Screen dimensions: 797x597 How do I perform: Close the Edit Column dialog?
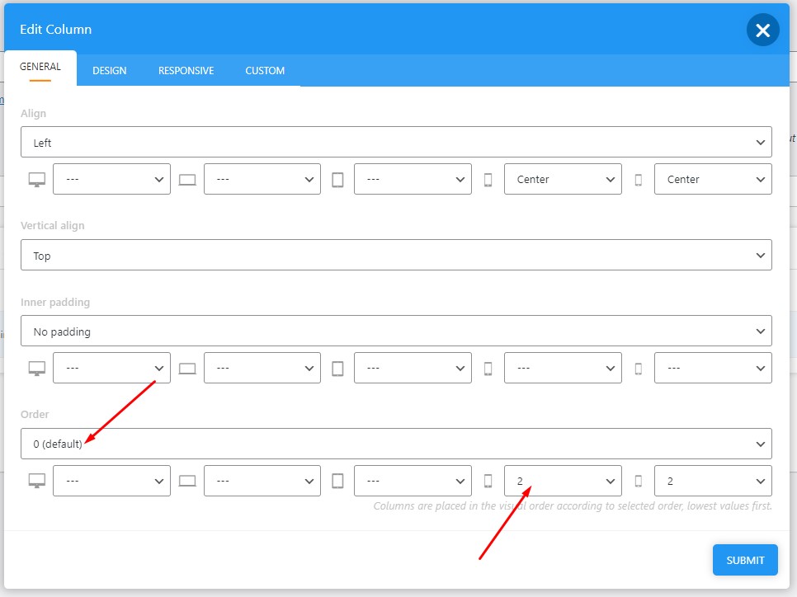(762, 31)
